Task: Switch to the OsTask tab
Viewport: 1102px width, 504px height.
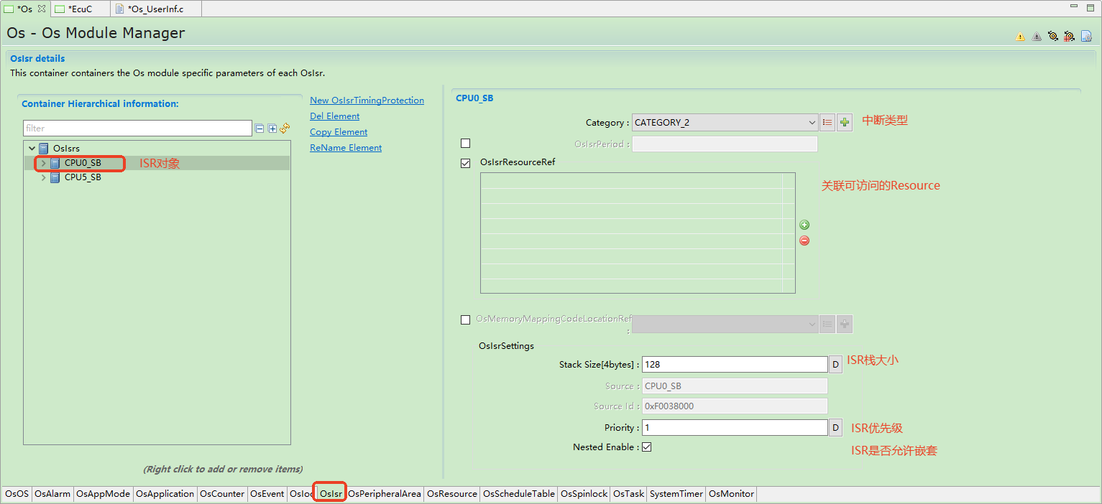Action: [x=628, y=494]
